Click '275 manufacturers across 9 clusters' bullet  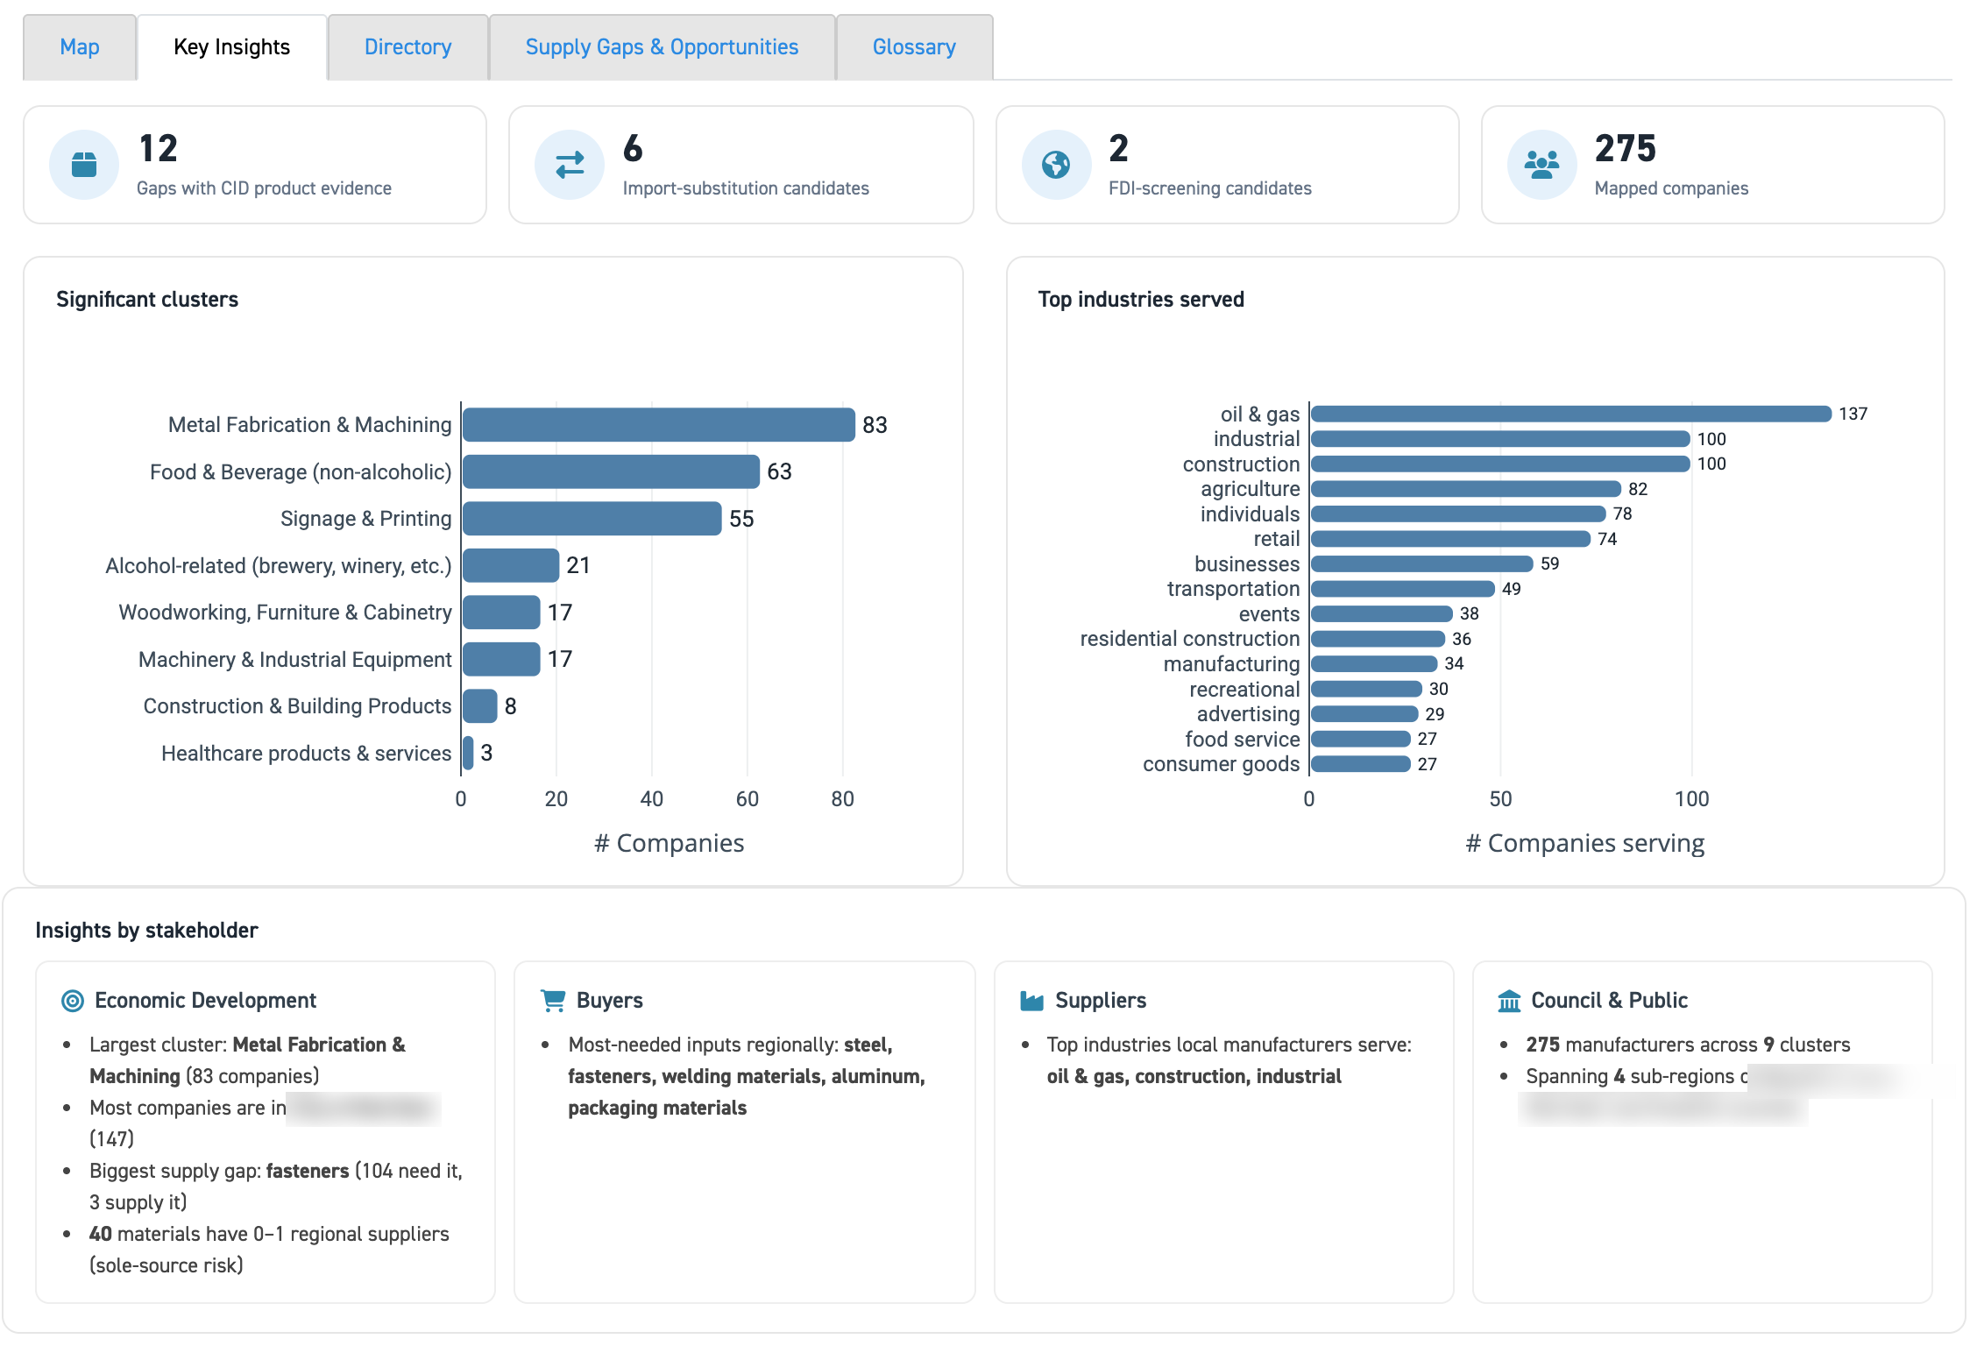point(1688,1045)
